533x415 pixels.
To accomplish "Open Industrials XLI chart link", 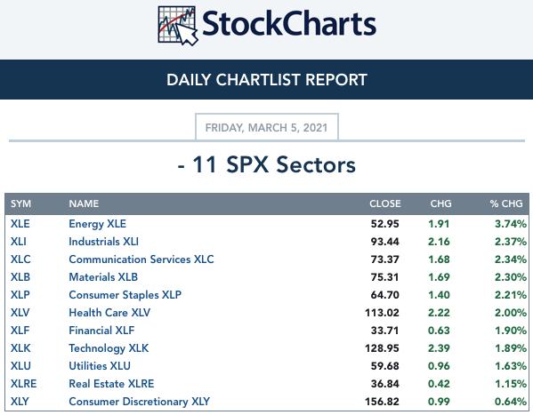I will pyautogui.click(x=103, y=242).
